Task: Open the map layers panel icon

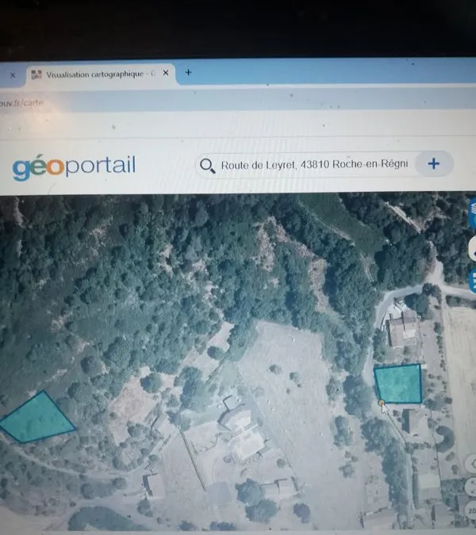Action: click(473, 212)
